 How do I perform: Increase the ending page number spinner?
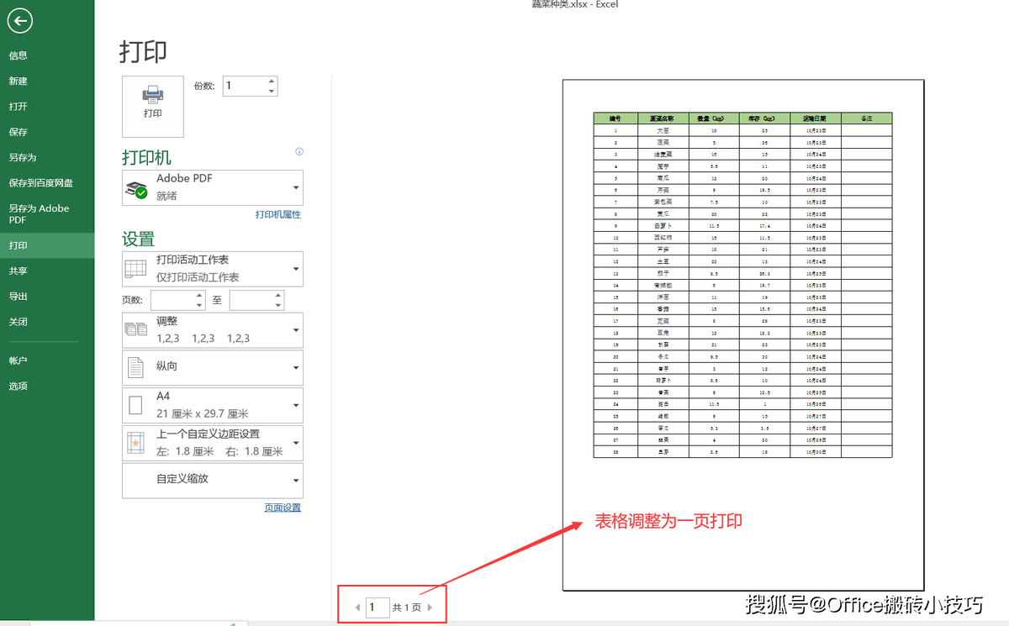coord(279,295)
